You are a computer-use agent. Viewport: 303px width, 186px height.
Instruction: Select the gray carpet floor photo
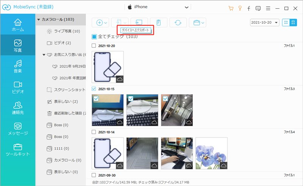click(142, 153)
